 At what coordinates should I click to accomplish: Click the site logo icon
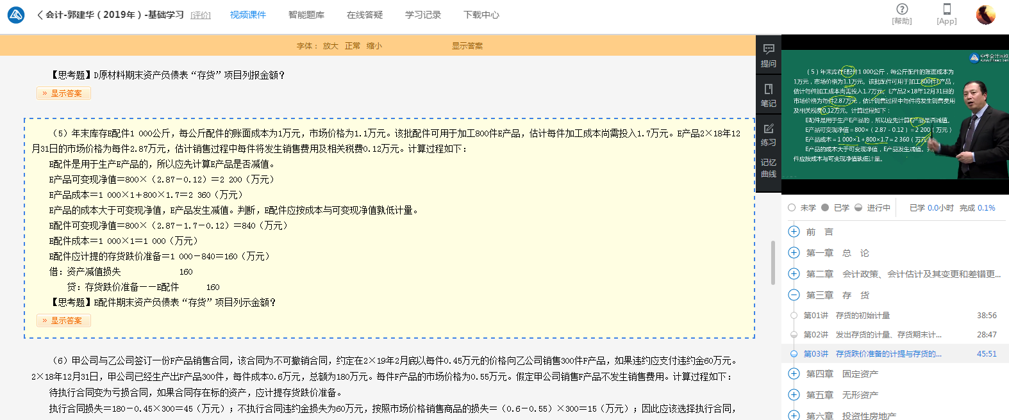(16, 15)
